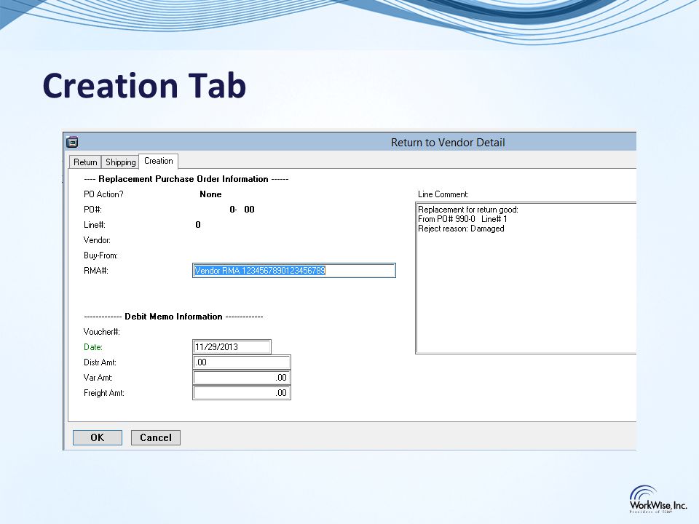The width and height of the screenshot is (699, 524).
Task: Click the RMA# input field
Action: click(294, 271)
